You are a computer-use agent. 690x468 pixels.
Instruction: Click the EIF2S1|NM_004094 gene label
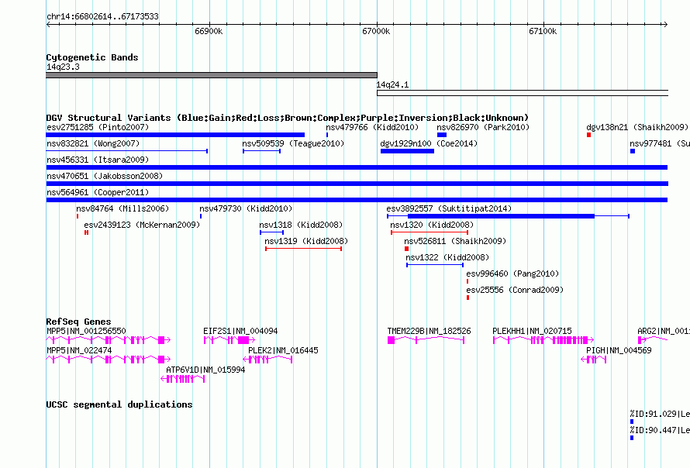[240, 331]
